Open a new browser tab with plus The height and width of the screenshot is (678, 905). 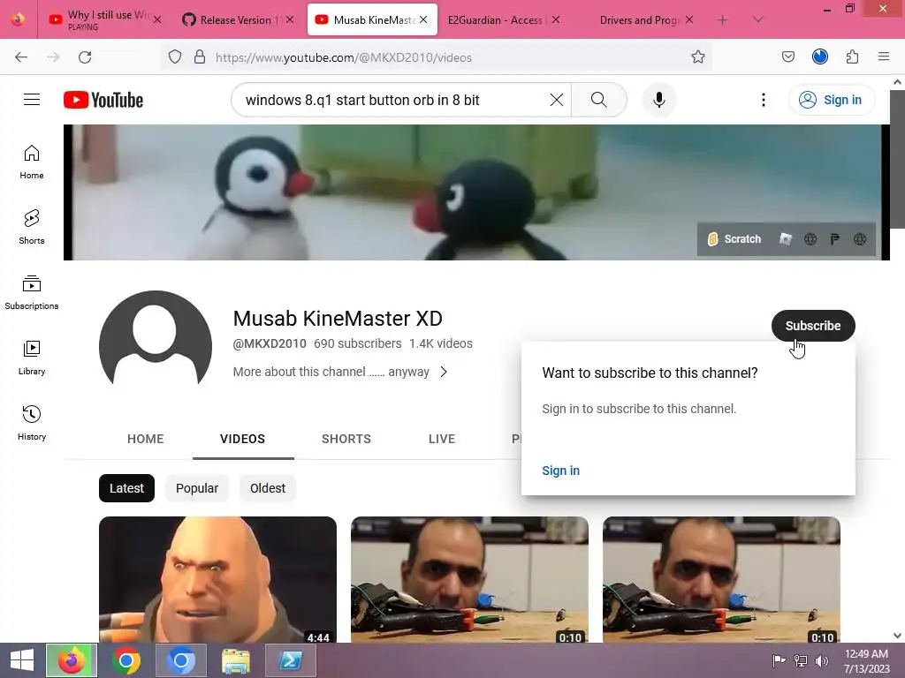pos(722,20)
